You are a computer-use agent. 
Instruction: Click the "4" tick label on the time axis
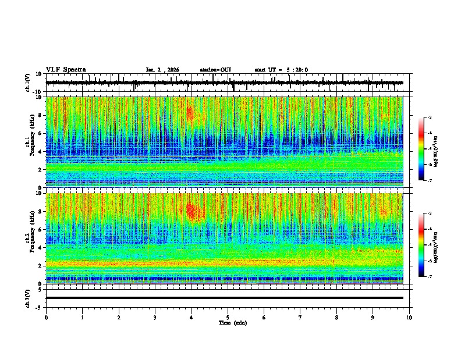pyautogui.click(x=192, y=318)
